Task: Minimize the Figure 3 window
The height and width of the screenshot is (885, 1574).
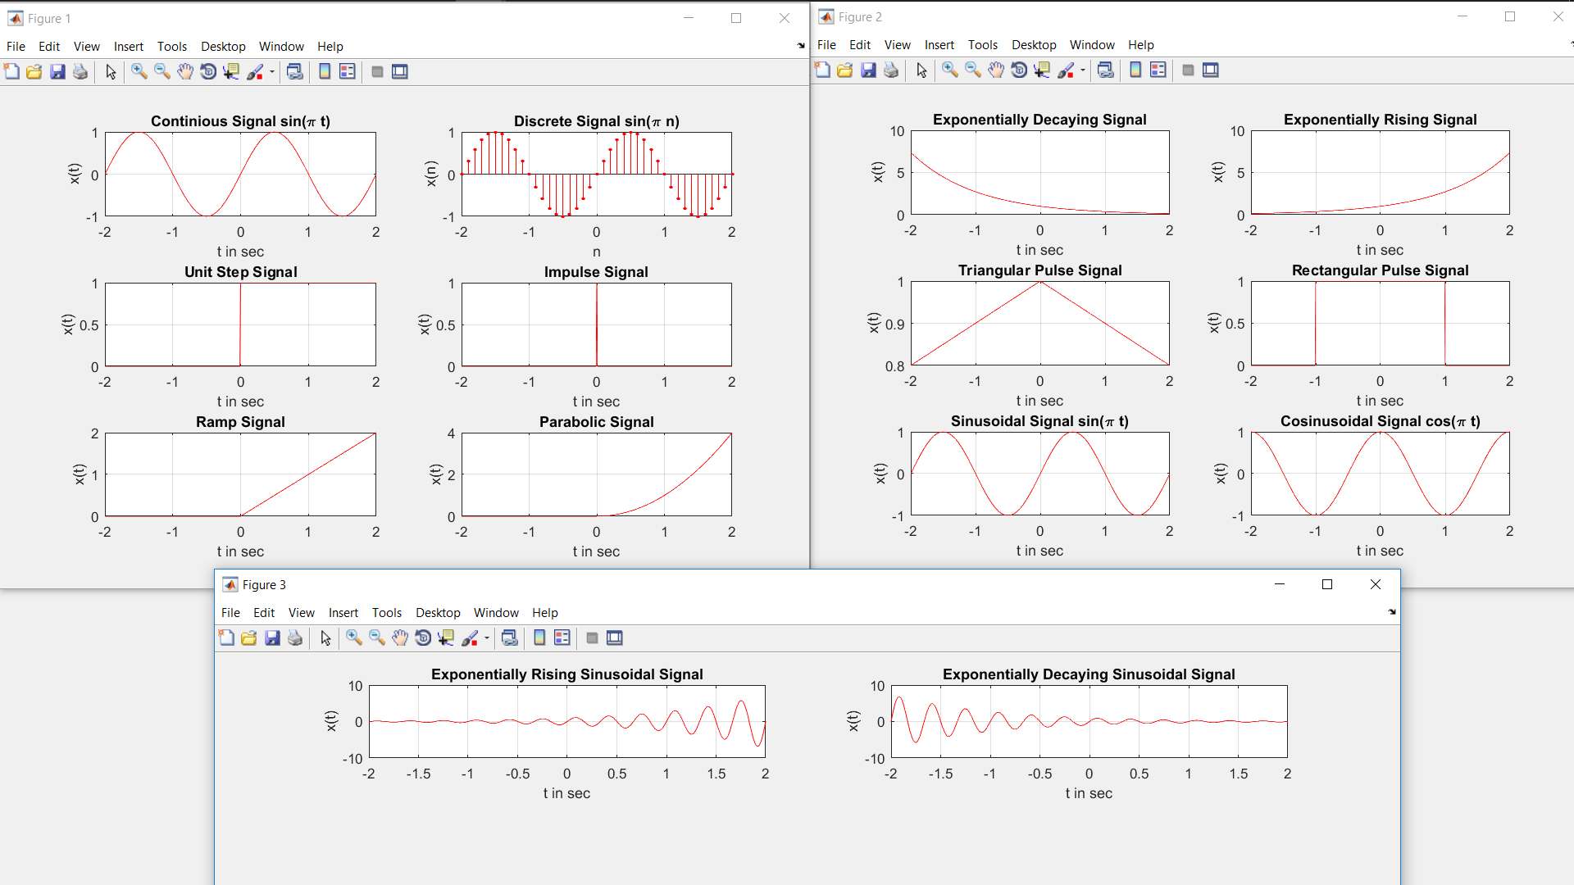Action: click(x=1280, y=584)
